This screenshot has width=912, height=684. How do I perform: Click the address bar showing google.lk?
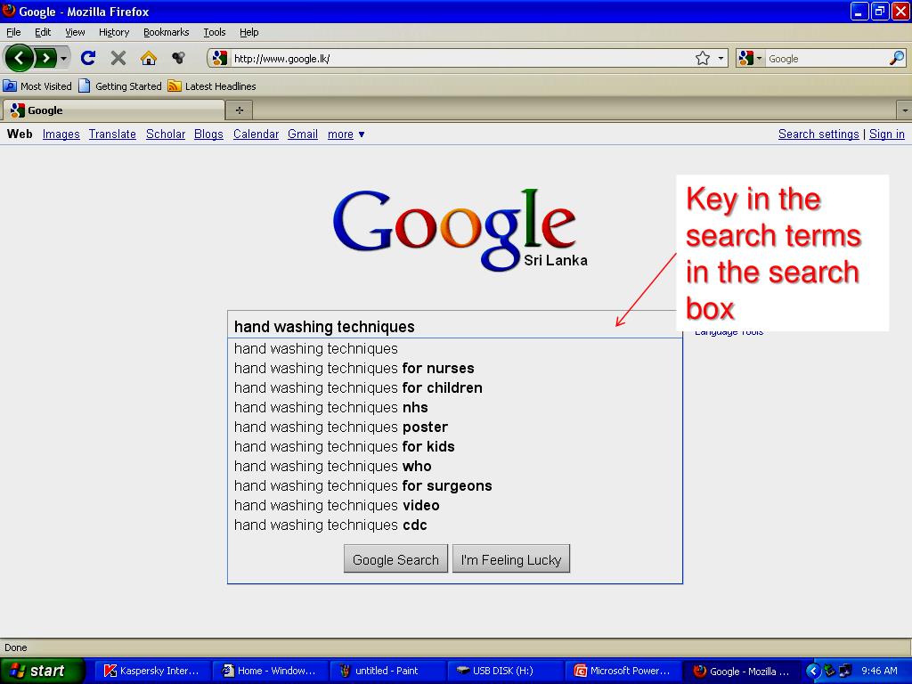tap(462, 58)
